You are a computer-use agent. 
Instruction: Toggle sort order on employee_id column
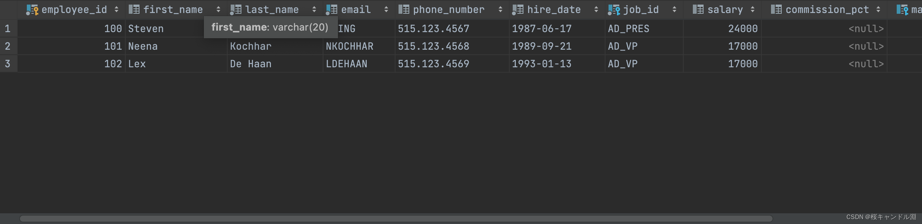116,10
